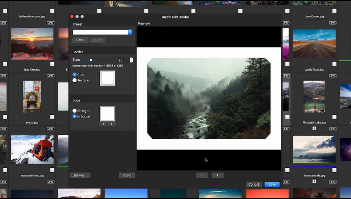Select the Color border radio button
The height and width of the screenshot is (199, 351).
click(74, 74)
